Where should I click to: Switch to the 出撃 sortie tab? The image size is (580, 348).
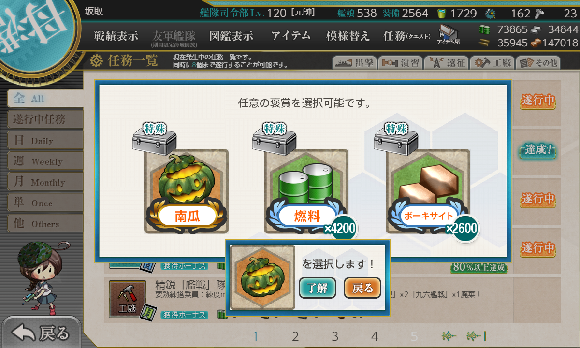click(x=354, y=62)
